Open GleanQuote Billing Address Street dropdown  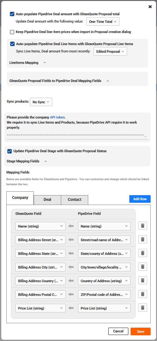pyautogui.click(x=40, y=240)
